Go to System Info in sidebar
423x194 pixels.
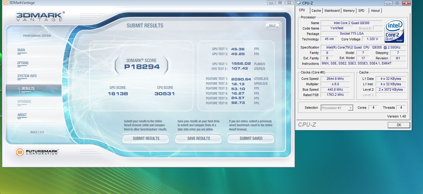(27, 76)
